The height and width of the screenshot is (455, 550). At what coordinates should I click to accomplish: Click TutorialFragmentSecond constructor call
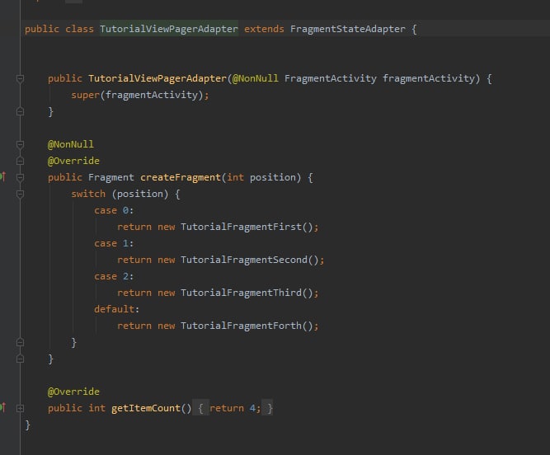(x=249, y=260)
